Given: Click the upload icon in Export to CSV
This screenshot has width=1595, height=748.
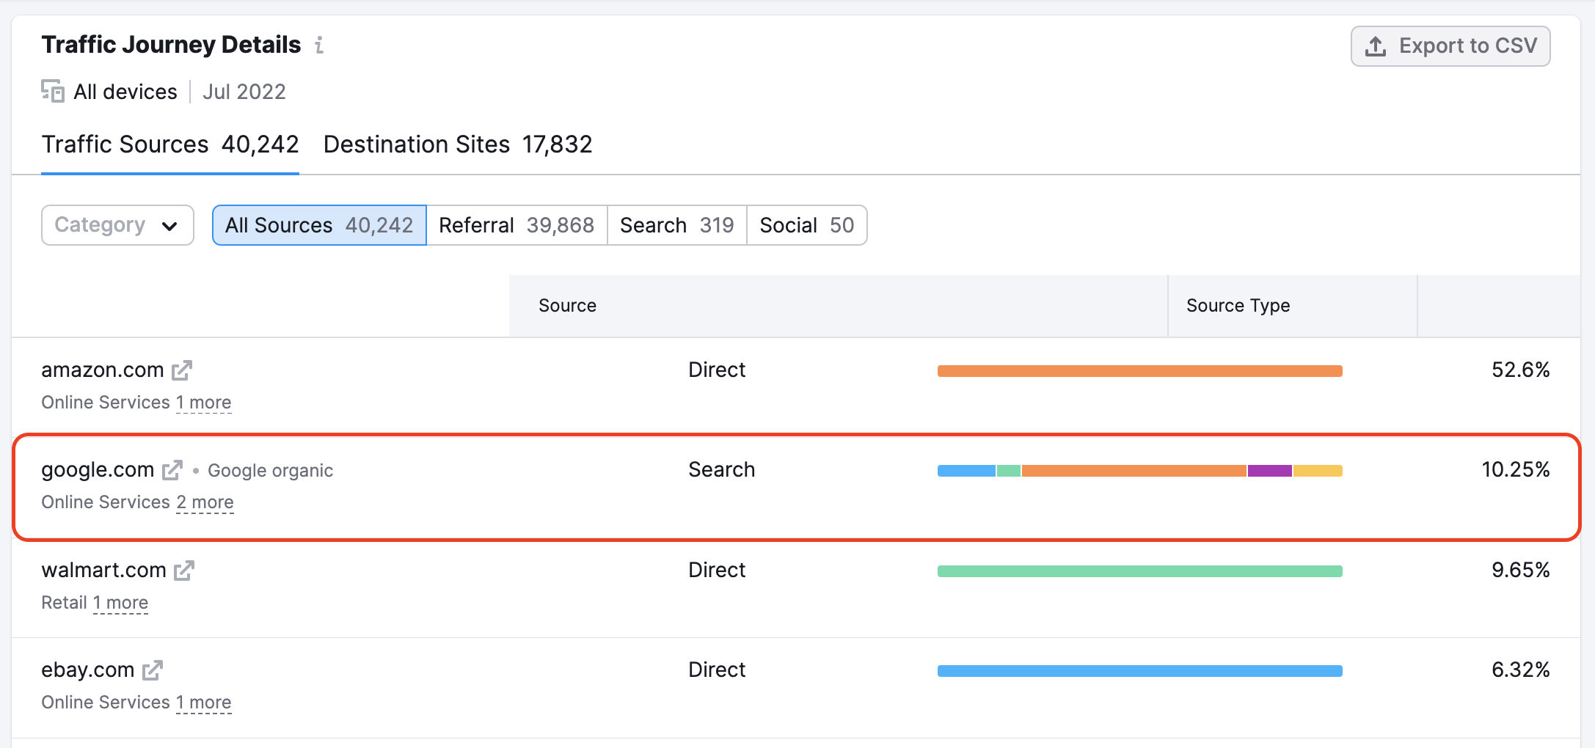Looking at the screenshot, I should [1376, 46].
